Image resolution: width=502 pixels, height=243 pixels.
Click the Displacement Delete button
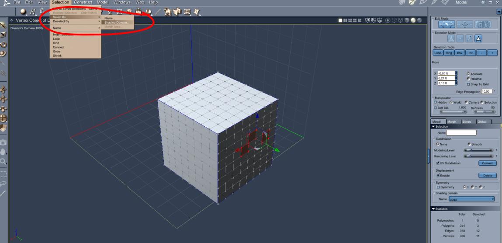click(488, 176)
